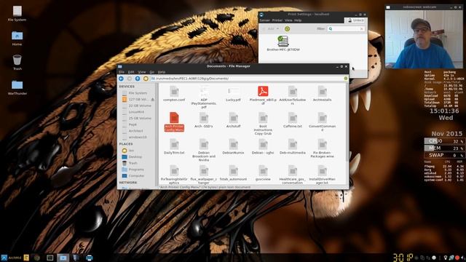
Task: Select the fstab_automount file
Action: [x=233, y=173]
